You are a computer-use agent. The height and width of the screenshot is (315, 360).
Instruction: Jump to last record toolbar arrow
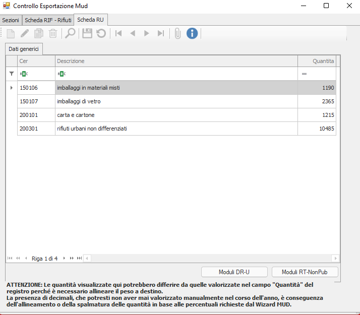coord(160,33)
